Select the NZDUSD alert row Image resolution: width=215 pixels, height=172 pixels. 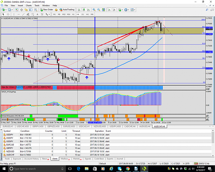[x=107, y=151]
